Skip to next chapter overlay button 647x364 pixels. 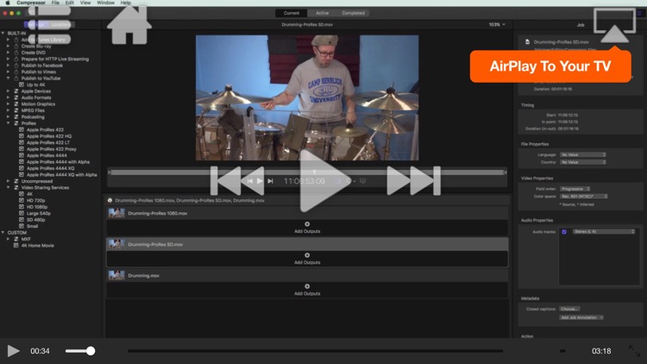coord(414,181)
